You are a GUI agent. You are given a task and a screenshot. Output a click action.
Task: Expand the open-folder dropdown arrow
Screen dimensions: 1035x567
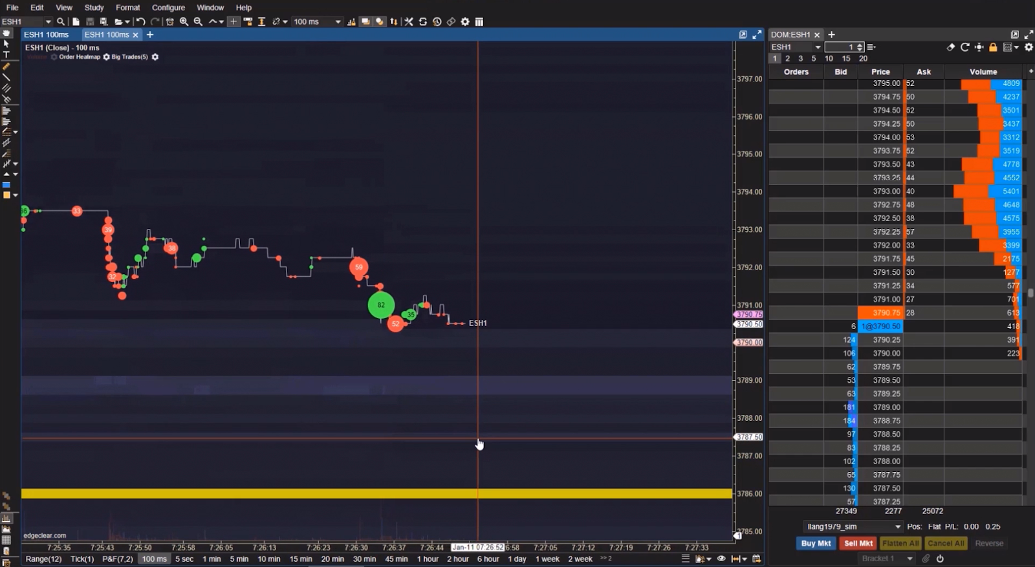[127, 22]
